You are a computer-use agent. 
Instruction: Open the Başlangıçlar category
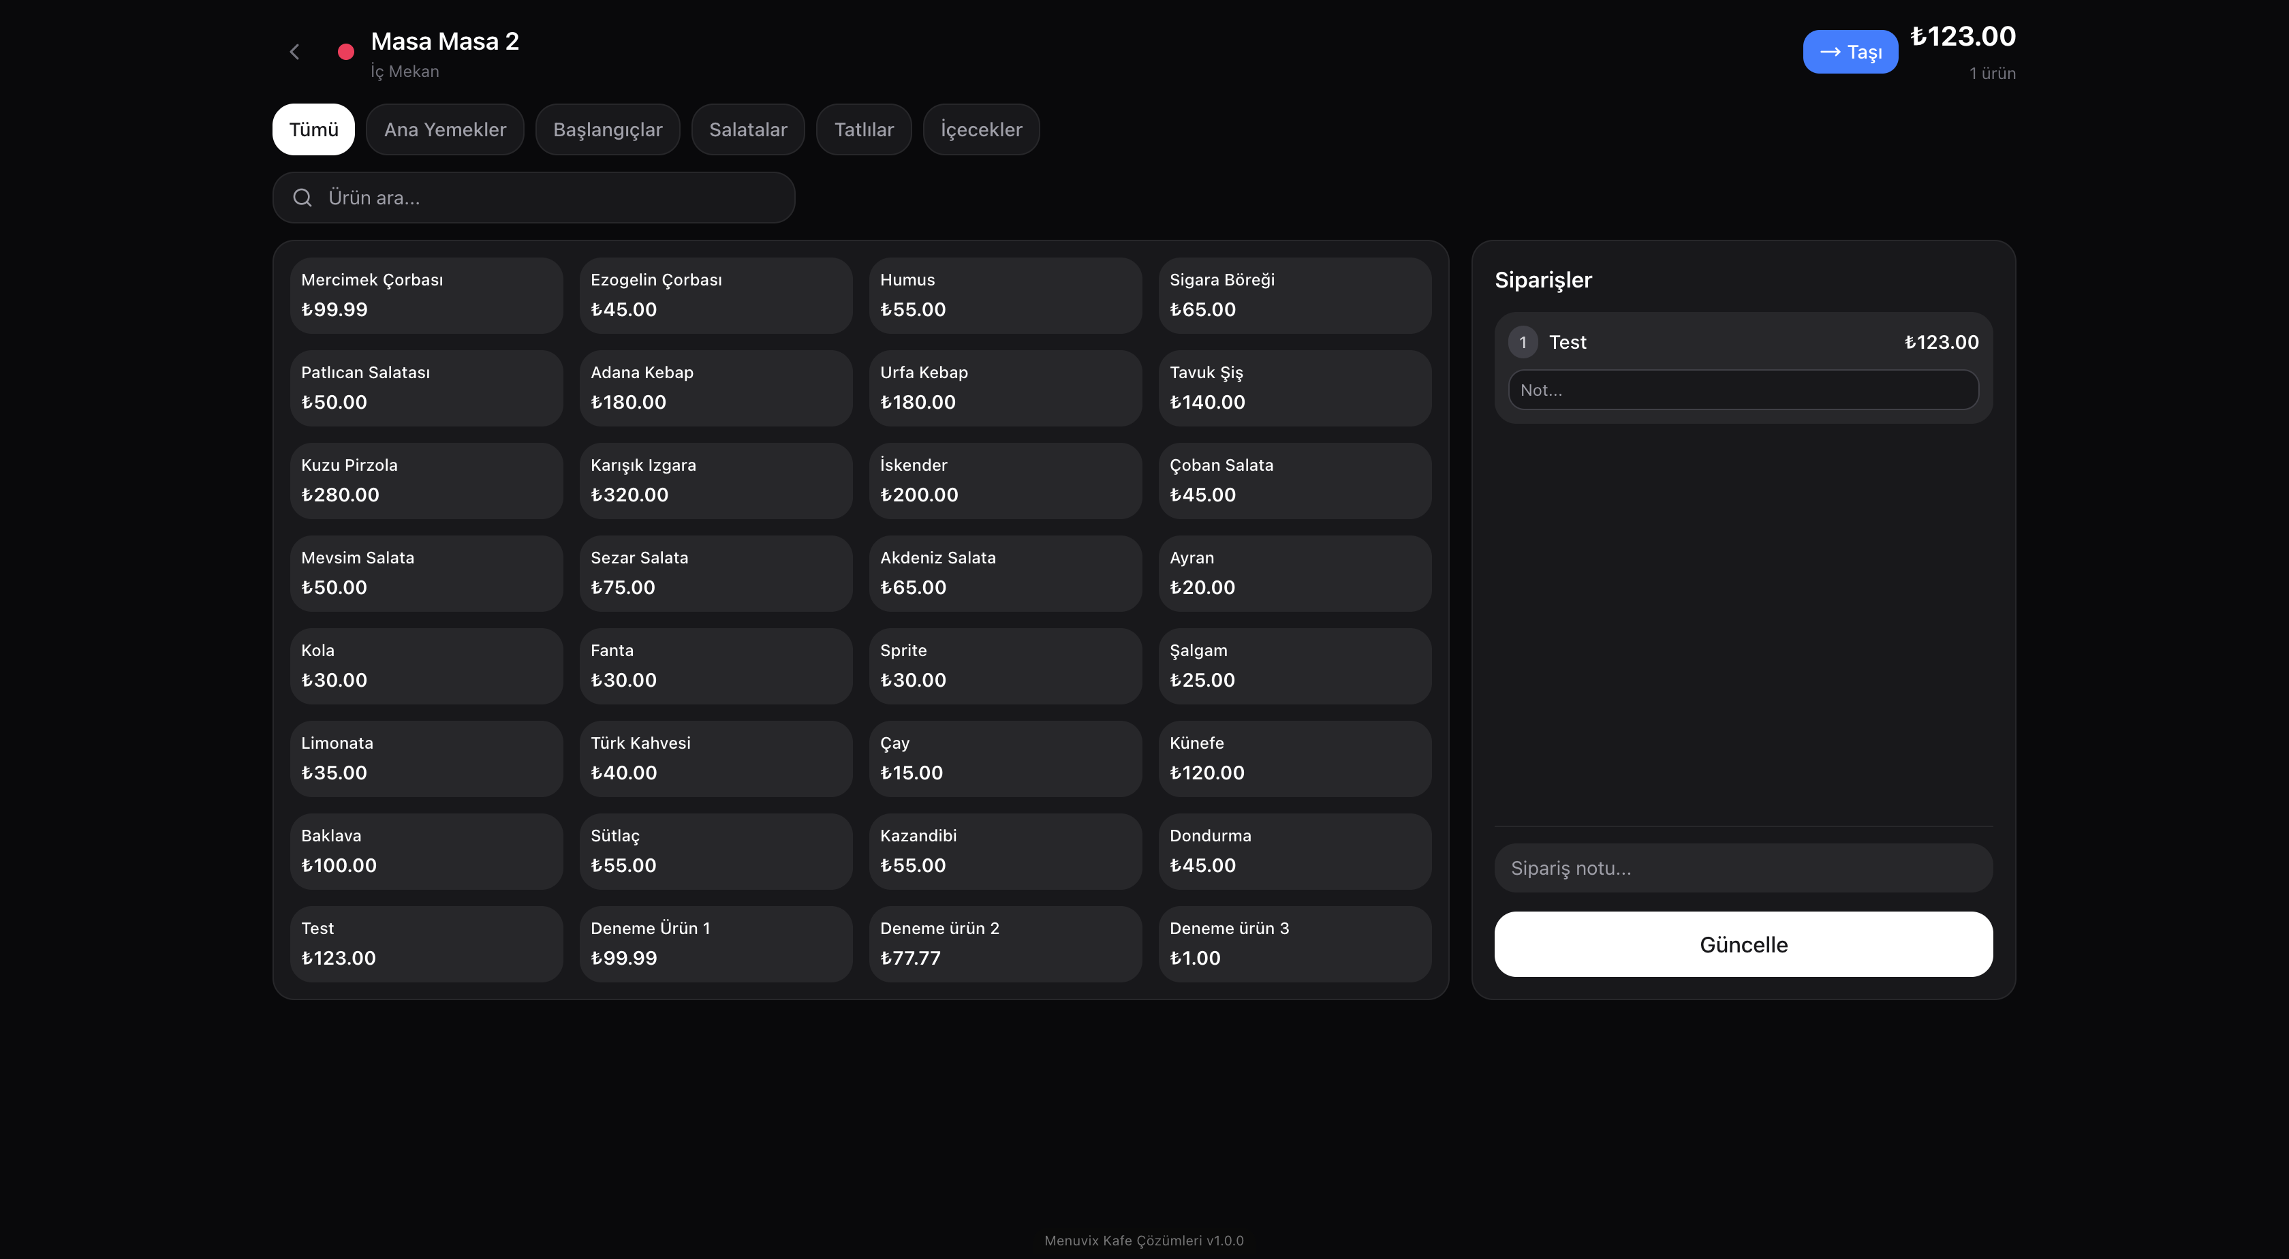(x=607, y=129)
